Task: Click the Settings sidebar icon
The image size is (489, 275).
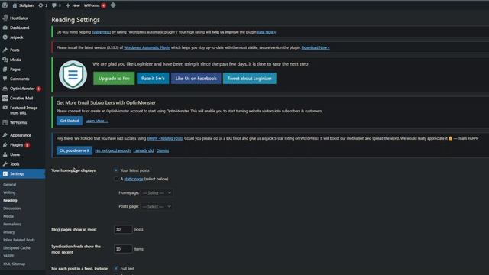Action: pos(5,173)
